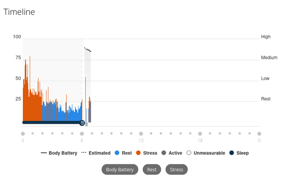
Task: Click the solid line Body Battery legend icon
Action: 43,153
